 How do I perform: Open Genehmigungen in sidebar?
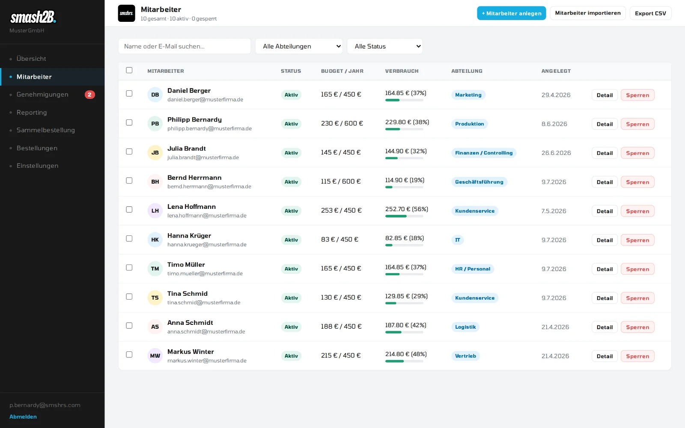52,95
